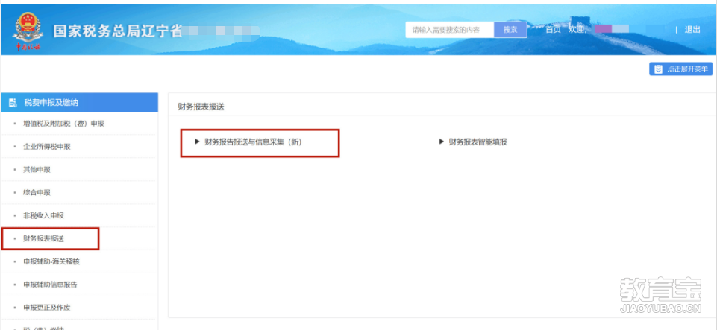The height and width of the screenshot is (330, 717).
Task: Open 财务报表智能填报 link
Action: tap(478, 142)
